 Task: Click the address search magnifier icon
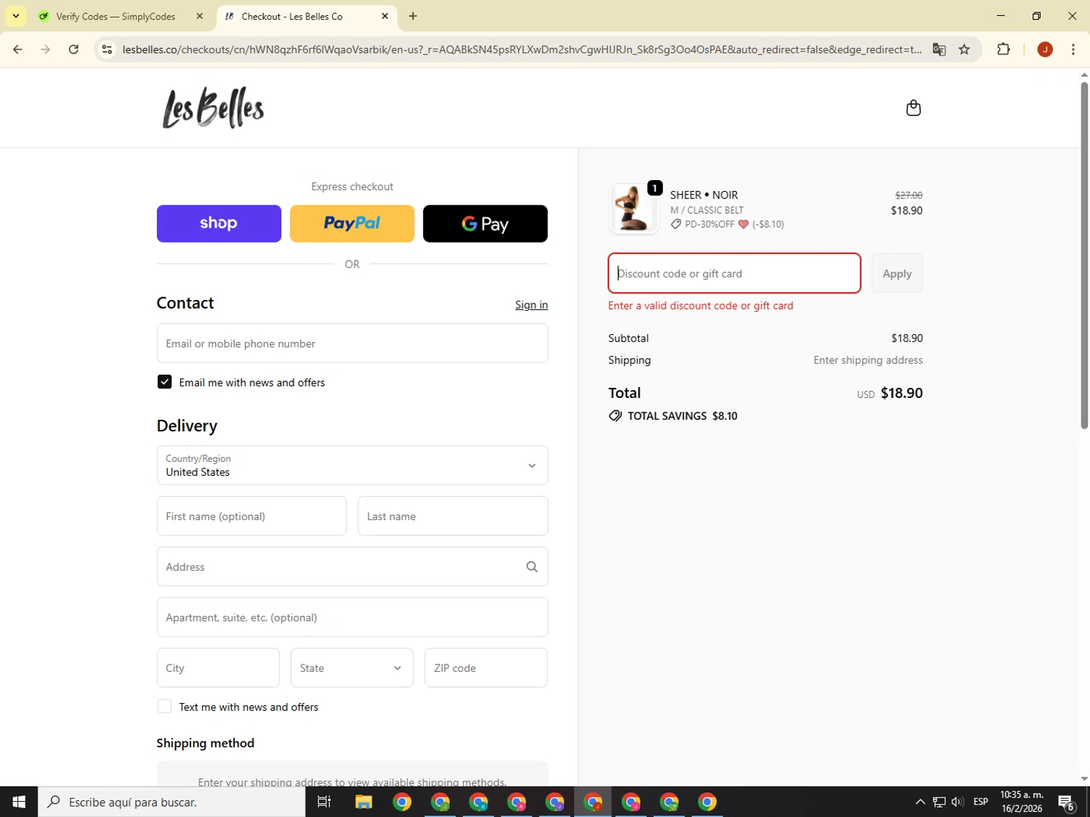(x=532, y=566)
